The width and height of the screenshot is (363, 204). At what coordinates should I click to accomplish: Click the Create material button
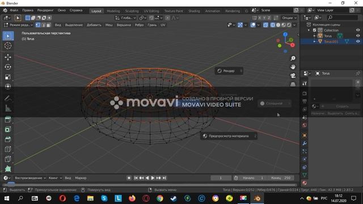click(343, 106)
